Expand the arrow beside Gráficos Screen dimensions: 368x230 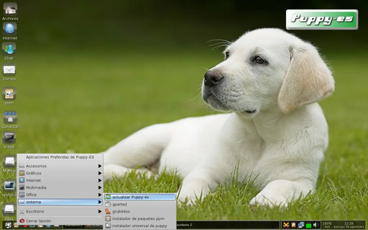(100, 173)
